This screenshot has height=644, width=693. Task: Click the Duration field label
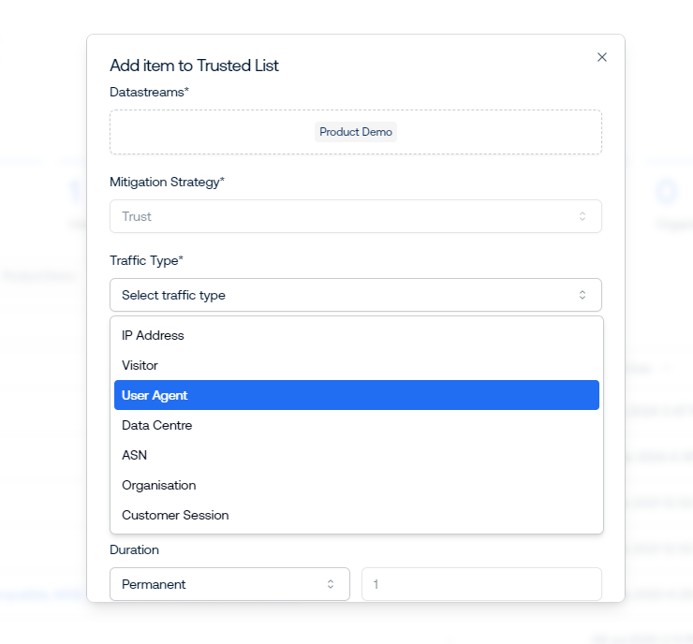134,549
